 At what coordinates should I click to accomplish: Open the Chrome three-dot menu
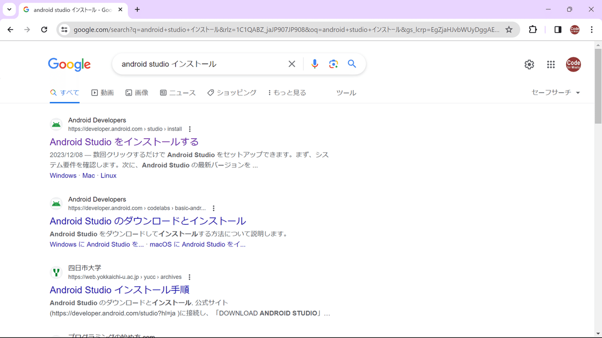pos(591,30)
